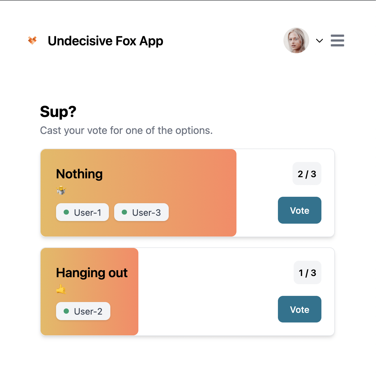This screenshot has width=376, height=383.
Task: Select the User-2 voter badge
Action: click(83, 311)
